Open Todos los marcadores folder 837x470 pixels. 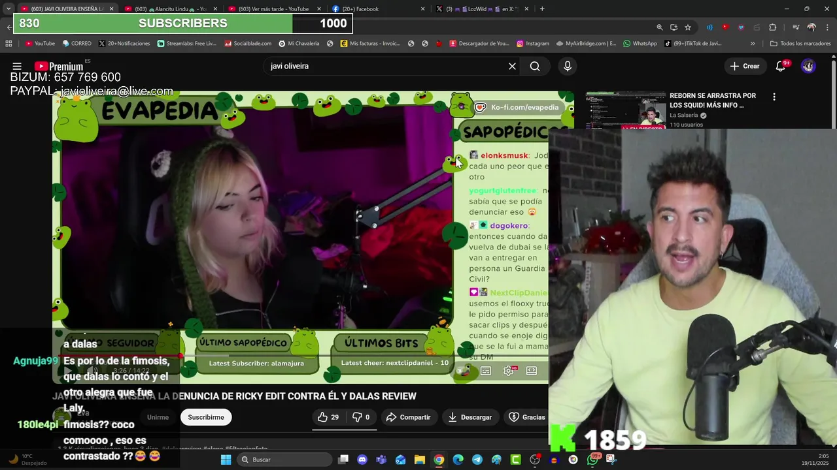tap(800, 44)
